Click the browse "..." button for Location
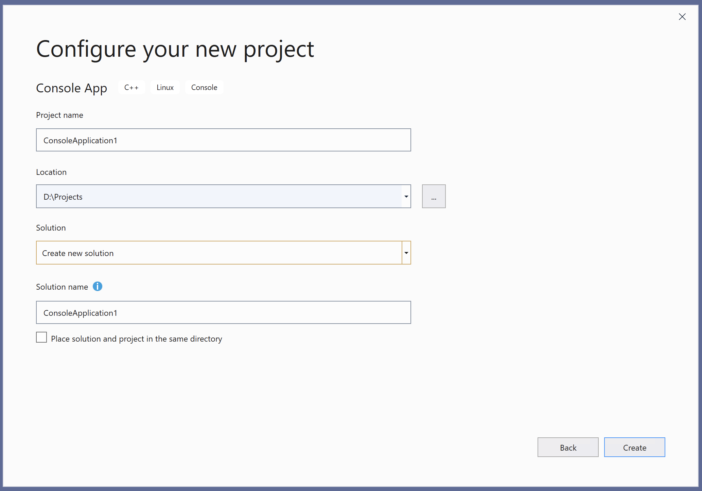Screen dimensions: 702x491 (434, 196)
